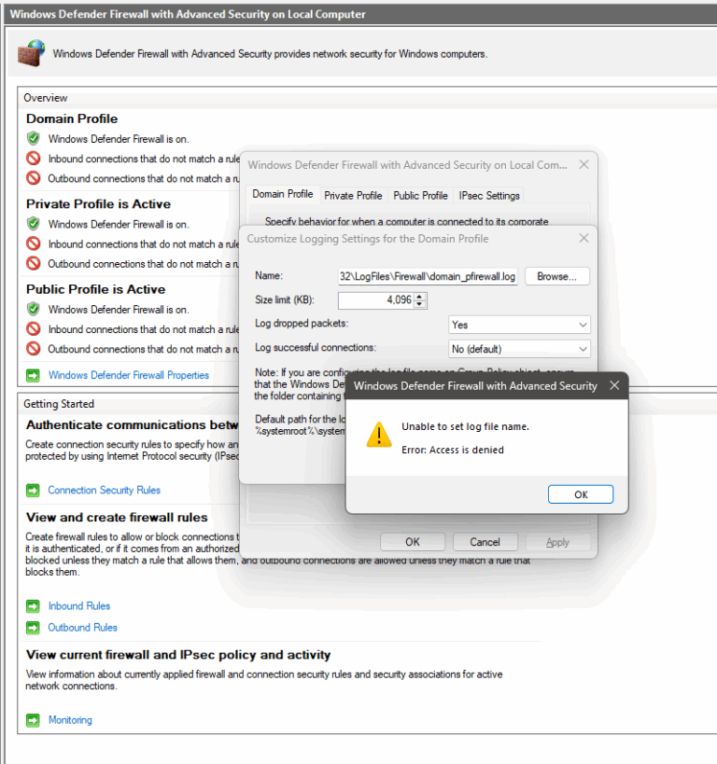Click green arrow icon beside Inbound Rules

tap(33, 606)
